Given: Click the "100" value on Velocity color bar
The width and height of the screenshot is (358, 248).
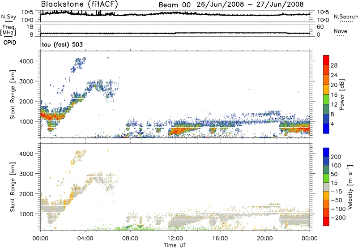Looking at the screenshot, I should click(336, 166).
